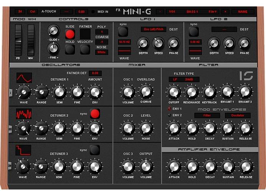The image size is (266, 193).
Task: Toggle Detuner 2 sync button
Action: pyautogui.click(x=95, y=114)
